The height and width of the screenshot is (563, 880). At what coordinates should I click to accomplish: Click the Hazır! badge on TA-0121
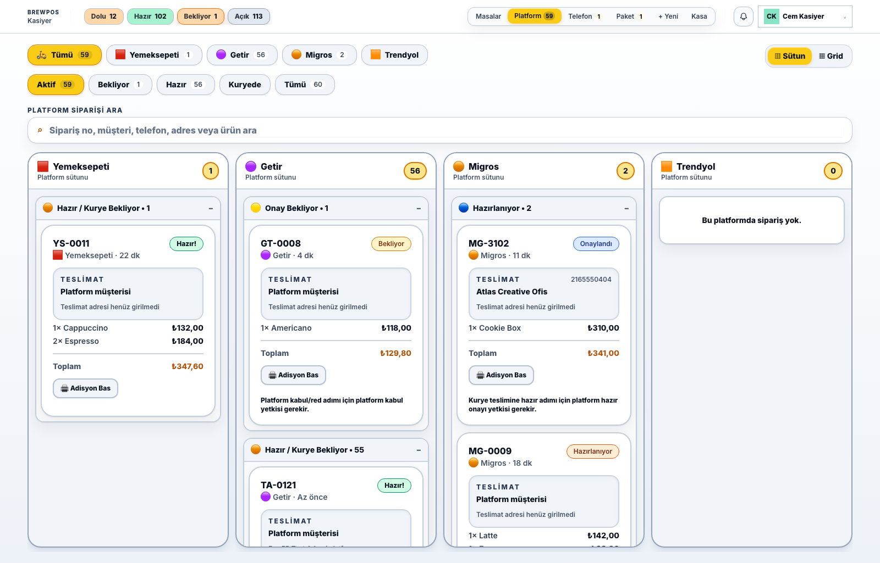pyautogui.click(x=394, y=486)
